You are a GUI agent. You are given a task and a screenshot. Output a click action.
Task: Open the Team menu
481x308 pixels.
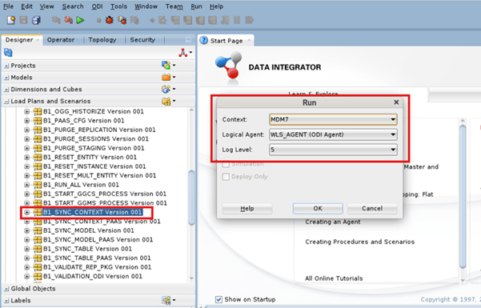[174, 6]
